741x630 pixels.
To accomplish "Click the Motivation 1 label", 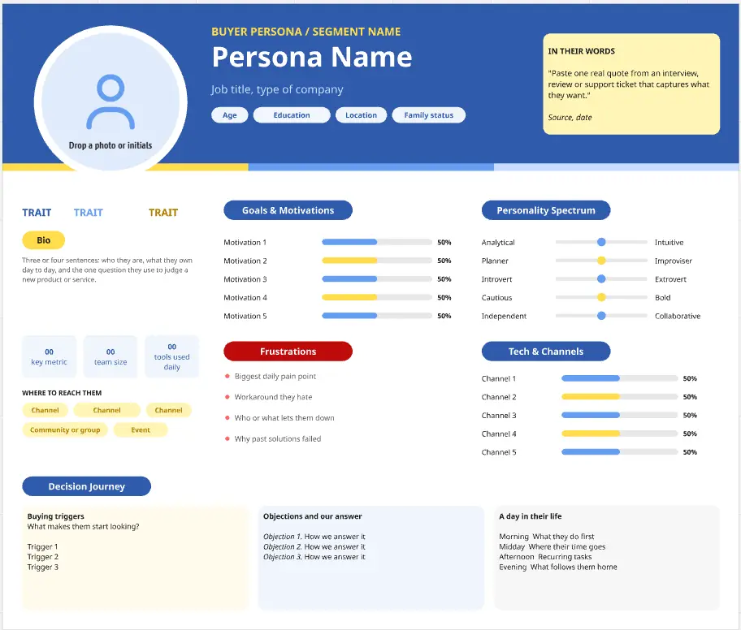I will (x=245, y=243).
